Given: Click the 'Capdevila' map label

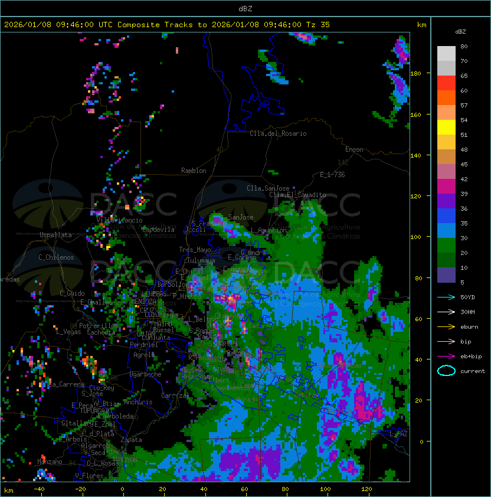Looking at the screenshot, I should [x=158, y=230].
